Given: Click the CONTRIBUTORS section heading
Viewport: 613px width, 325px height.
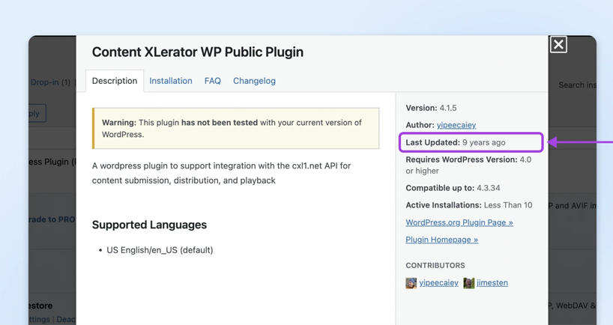Looking at the screenshot, I should point(435,265).
